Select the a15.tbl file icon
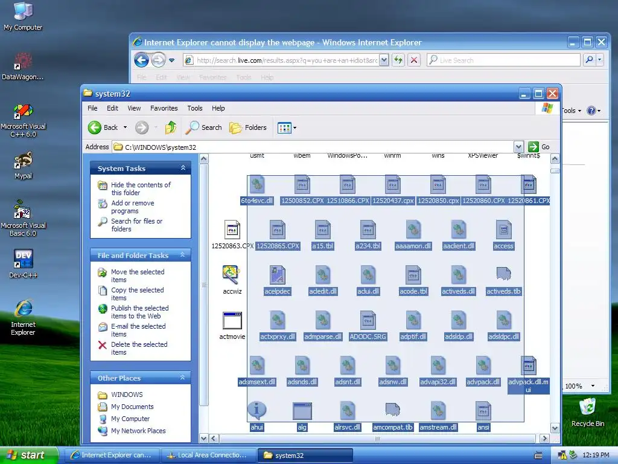This screenshot has height=464, width=618. (323, 230)
